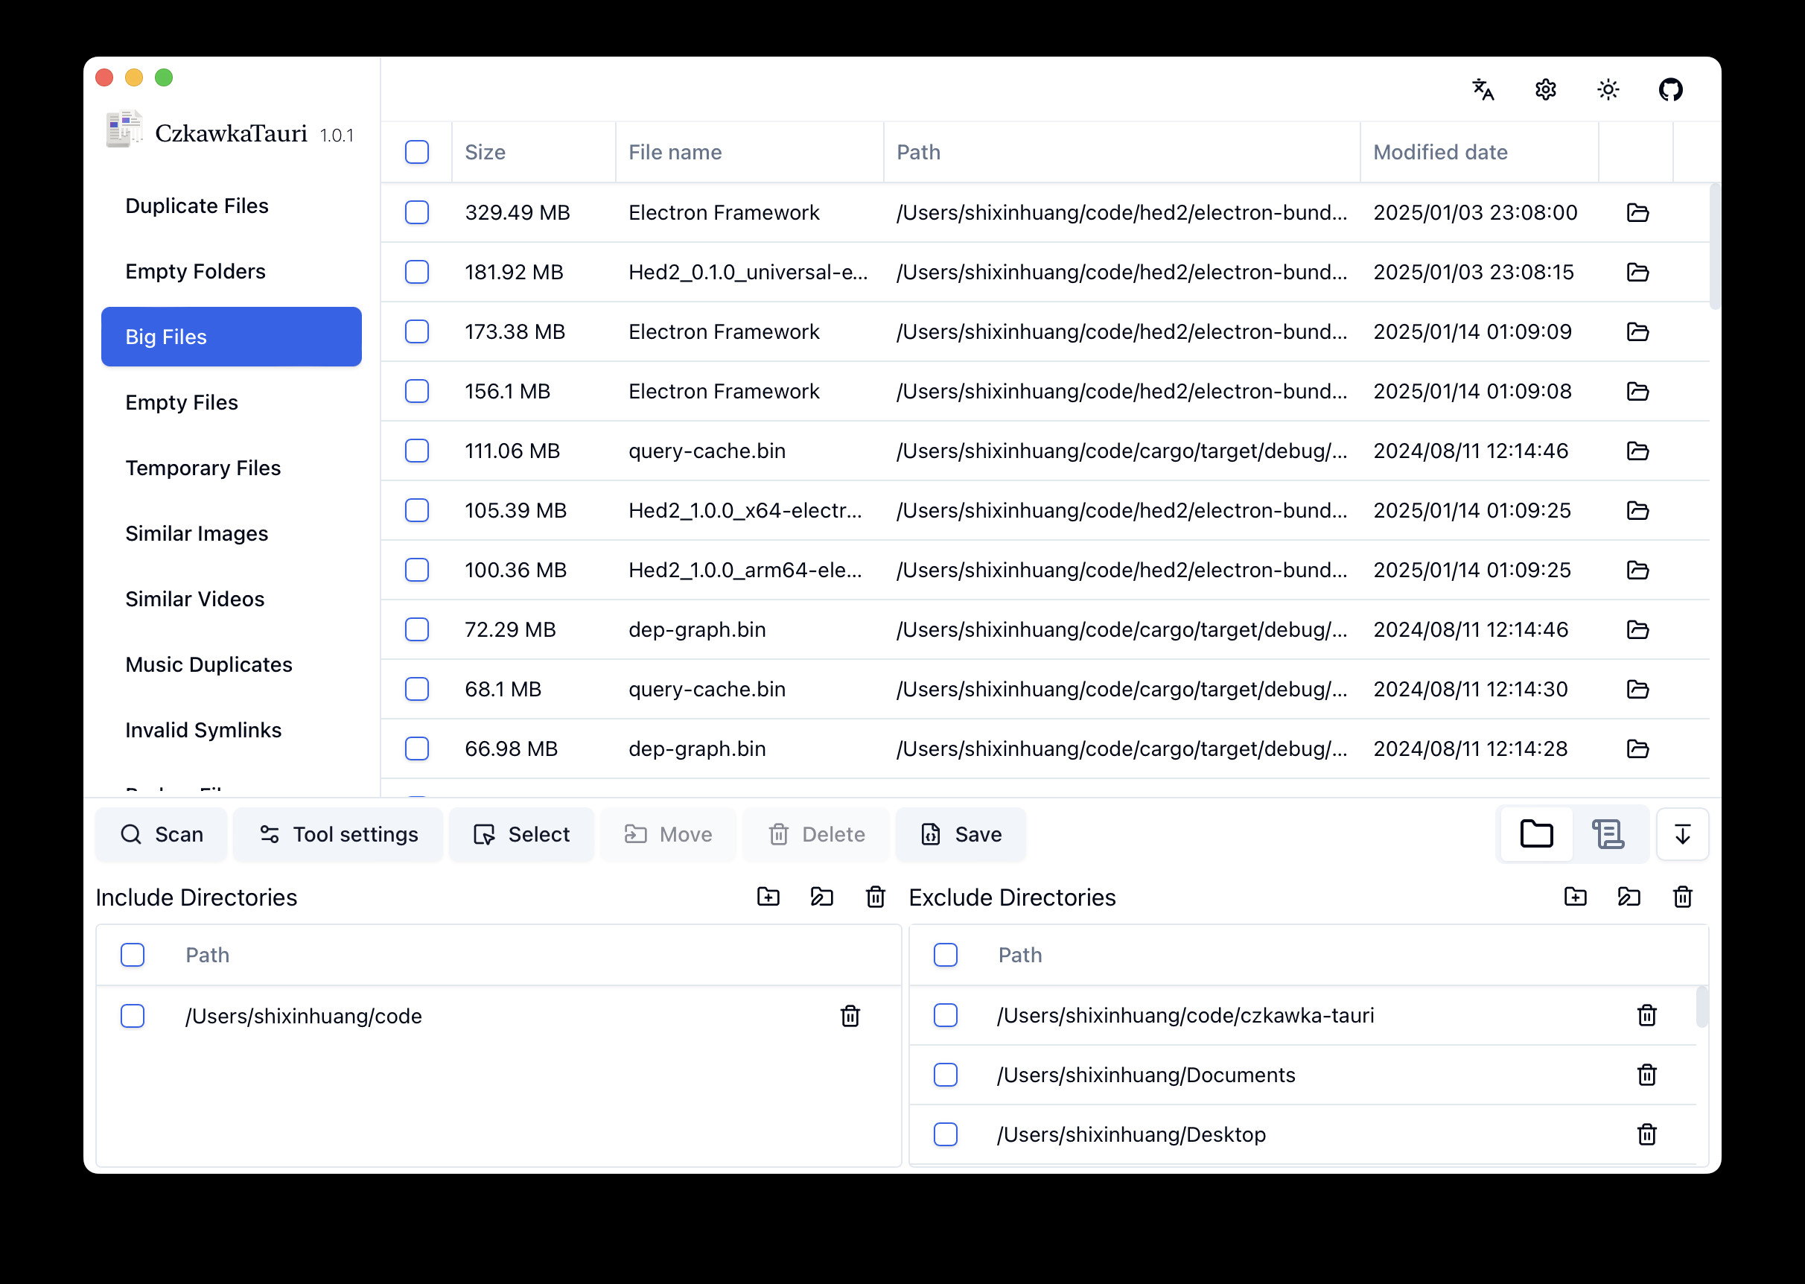Switch to Duplicate Files tool
Screen dimensions: 1805x1284
pyautogui.click(x=197, y=206)
